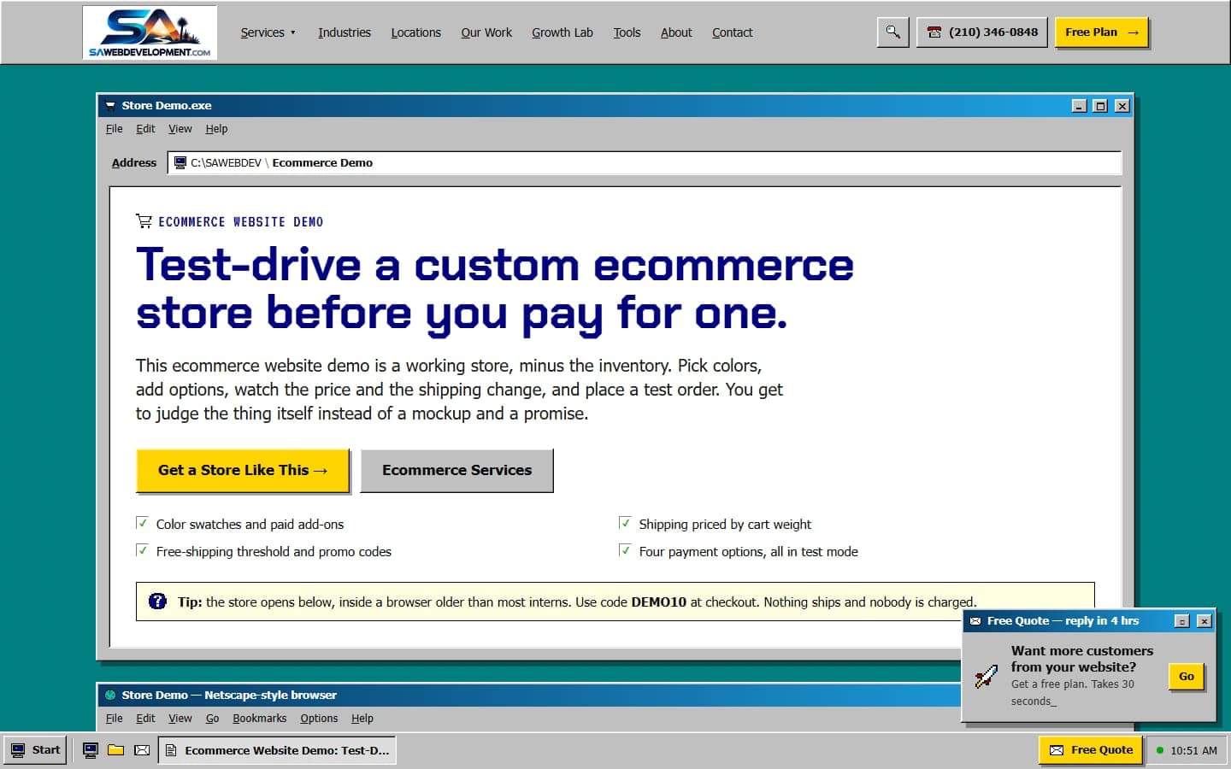Toggle the Four payment options checkmark
Screen dimensions: 1231x769
(x=625, y=550)
